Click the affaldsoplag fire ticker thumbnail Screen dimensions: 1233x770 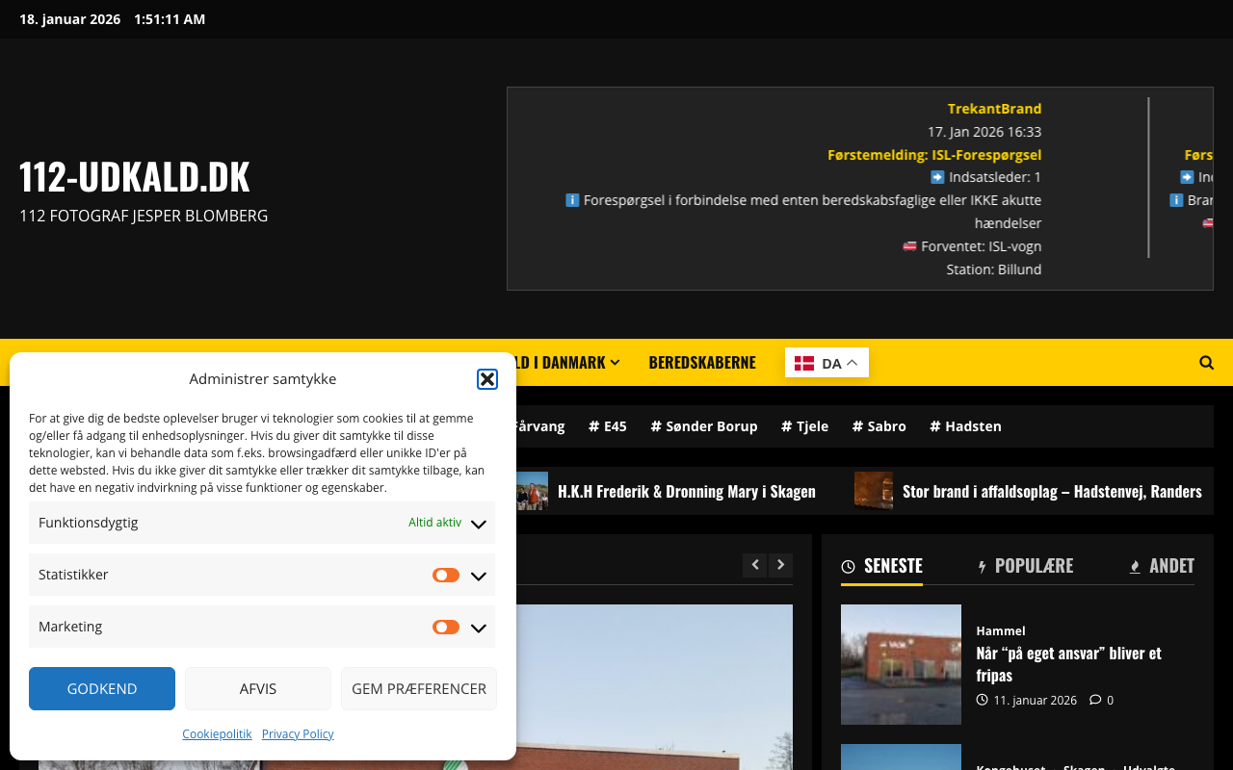(x=874, y=491)
